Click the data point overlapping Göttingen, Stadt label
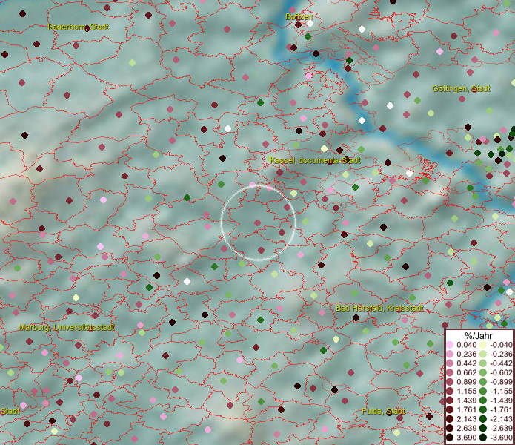The width and height of the screenshot is (515, 445). [474, 90]
